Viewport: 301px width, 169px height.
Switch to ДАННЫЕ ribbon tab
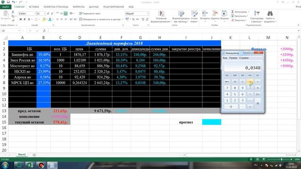coord(94,7)
